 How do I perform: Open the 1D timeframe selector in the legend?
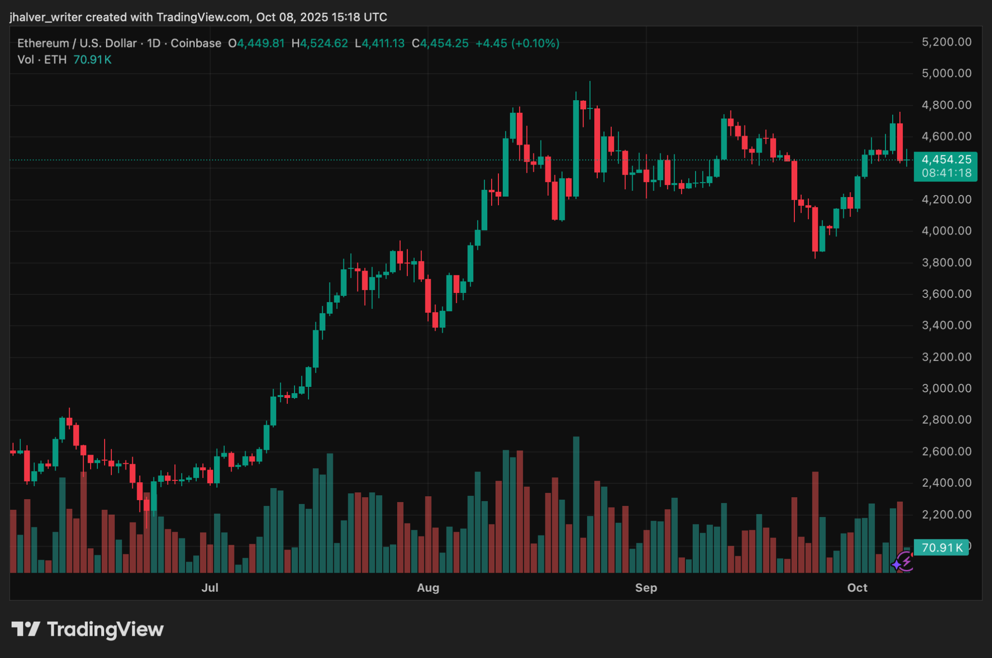154,43
